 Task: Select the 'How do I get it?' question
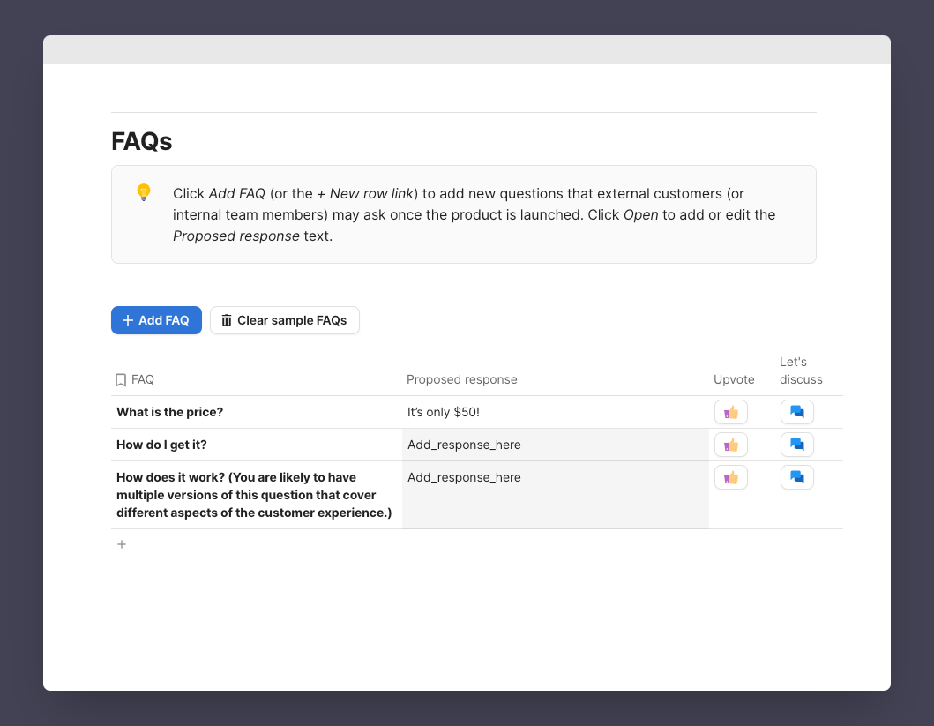161,445
